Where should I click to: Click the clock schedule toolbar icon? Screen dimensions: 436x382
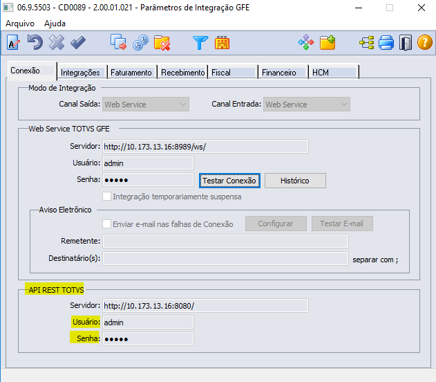tap(140, 43)
